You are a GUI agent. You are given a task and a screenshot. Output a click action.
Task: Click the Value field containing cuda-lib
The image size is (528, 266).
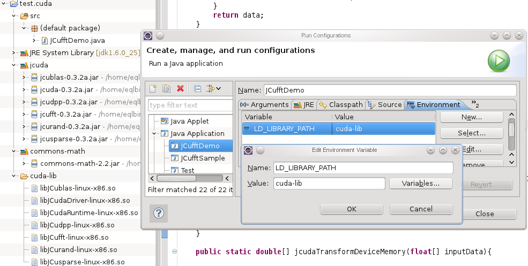(x=329, y=183)
